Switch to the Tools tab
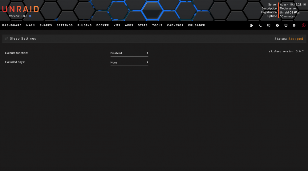Image resolution: width=308 pixels, height=171 pixels. (157, 25)
